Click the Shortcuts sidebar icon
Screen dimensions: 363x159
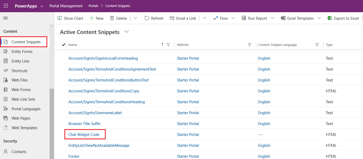(x=6, y=71)
